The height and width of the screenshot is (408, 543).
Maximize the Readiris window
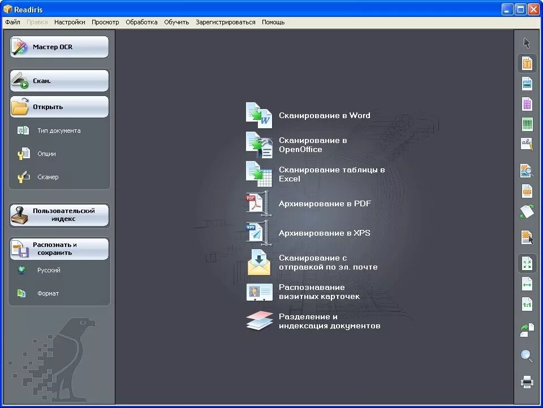520,10
